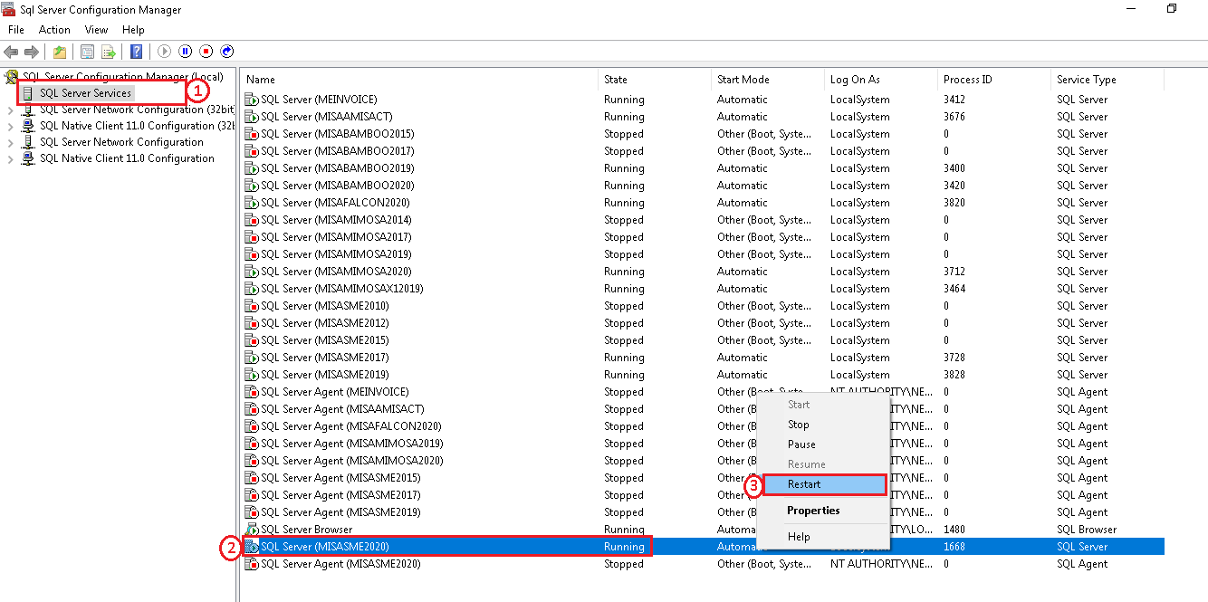Screen dimensions: 1208x602
Task: Click the SQL Server Services tree icon
Action: (x=28, y=93)
